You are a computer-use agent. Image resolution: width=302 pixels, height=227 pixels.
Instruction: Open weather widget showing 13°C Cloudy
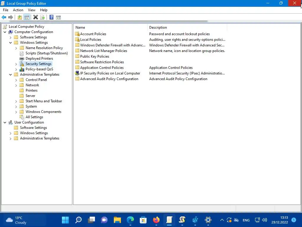(17, 220)
